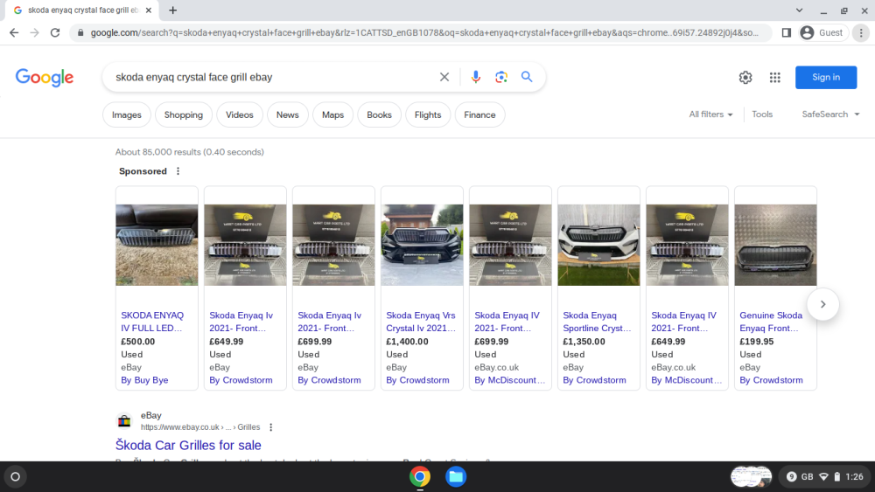875x492 pixels.
Task: Click the address bar URL
Action: pyautogui.click(x=424, y=33)
